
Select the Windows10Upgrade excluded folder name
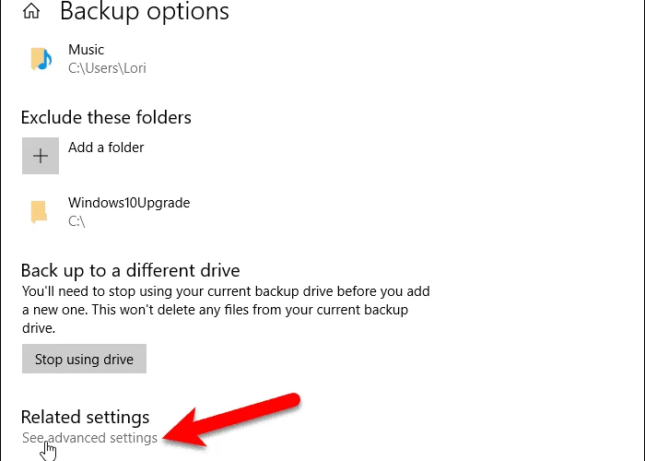click(x=129, y=203)
